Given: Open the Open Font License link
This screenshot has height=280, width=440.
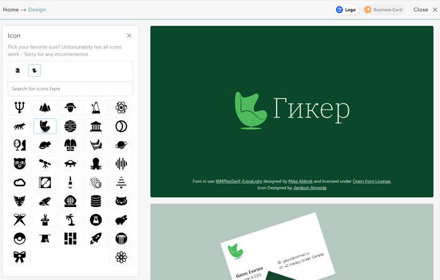Looking at the screenshot, I should click(x=372, y=181).
